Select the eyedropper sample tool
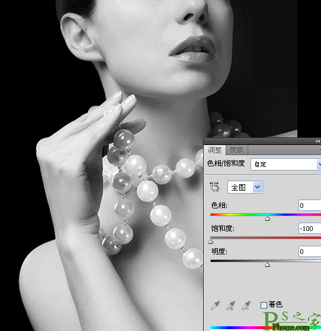This screenshot has width=321, height=331. click(215, 306)
